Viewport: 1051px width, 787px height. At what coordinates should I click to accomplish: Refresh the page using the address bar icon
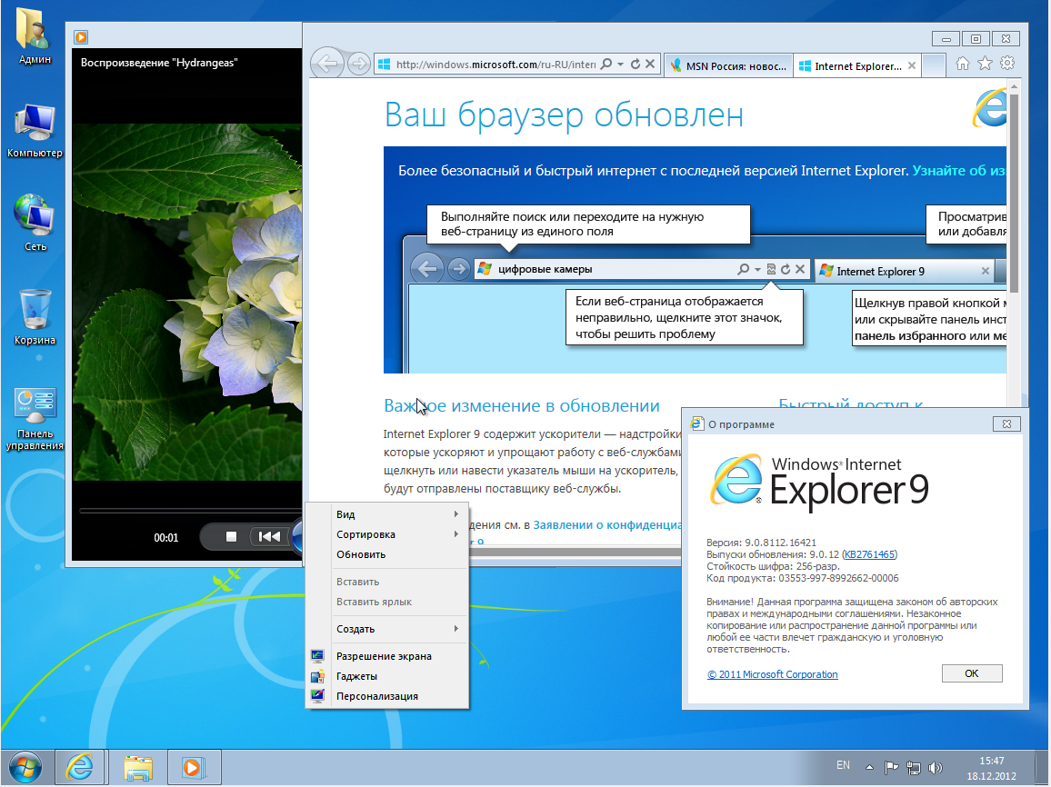[636, 65]
